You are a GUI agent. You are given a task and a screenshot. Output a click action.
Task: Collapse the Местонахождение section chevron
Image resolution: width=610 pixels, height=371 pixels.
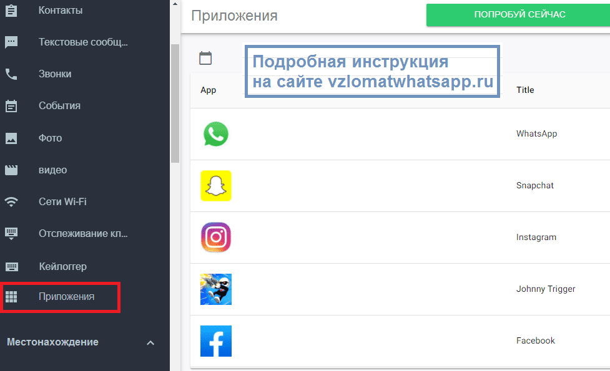coord(150,343)
